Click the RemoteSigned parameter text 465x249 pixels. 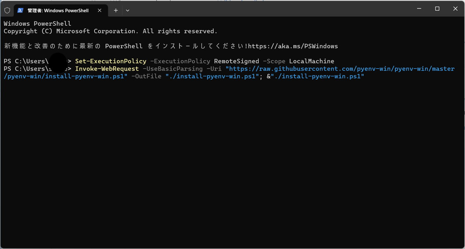[x=236, y=61]
